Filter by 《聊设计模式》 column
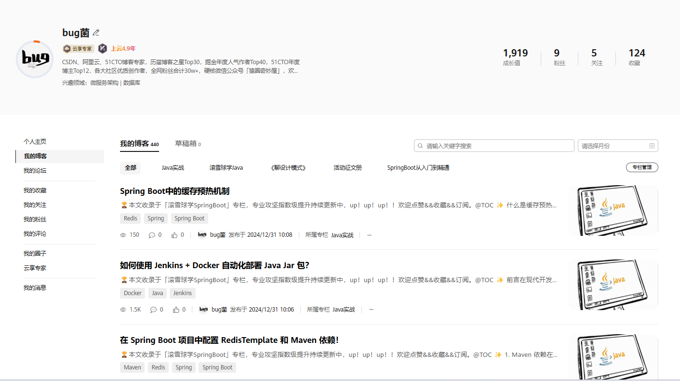680x381 pixels. 288,168
